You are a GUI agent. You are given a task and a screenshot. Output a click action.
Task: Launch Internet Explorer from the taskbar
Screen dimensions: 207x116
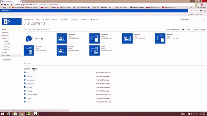point(9,114)
